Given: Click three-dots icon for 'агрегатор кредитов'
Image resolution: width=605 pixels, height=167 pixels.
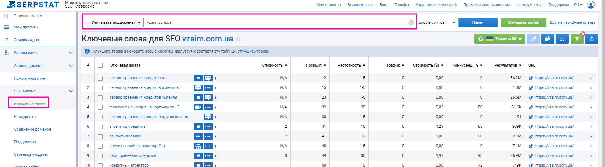Looking at the screenshot, I should 208,126.
